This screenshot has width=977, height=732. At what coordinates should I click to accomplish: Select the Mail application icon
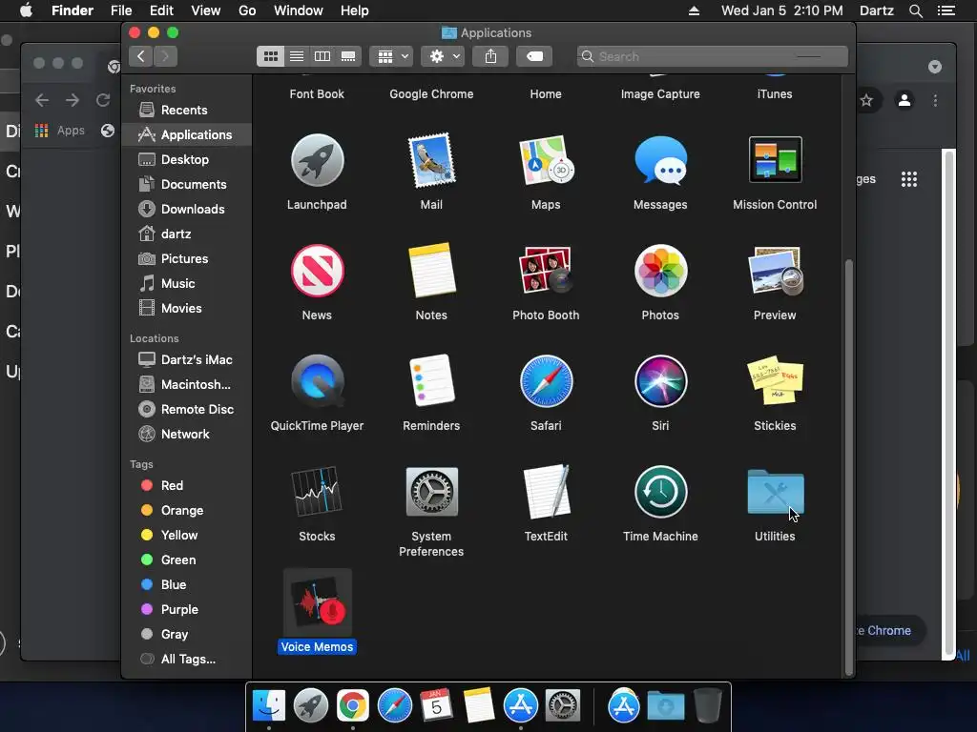click(431, 160)
